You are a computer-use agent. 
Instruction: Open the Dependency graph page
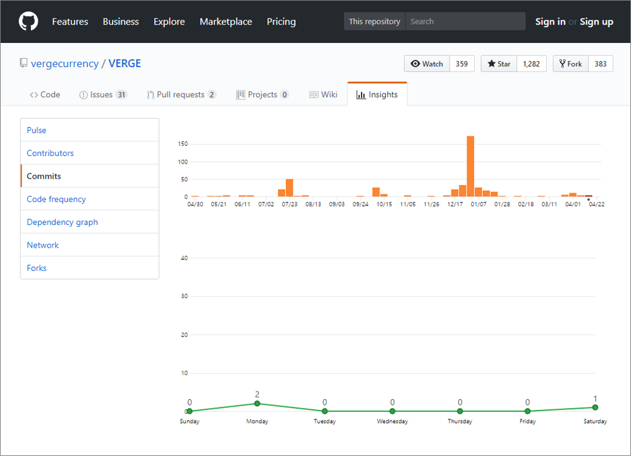62,222
